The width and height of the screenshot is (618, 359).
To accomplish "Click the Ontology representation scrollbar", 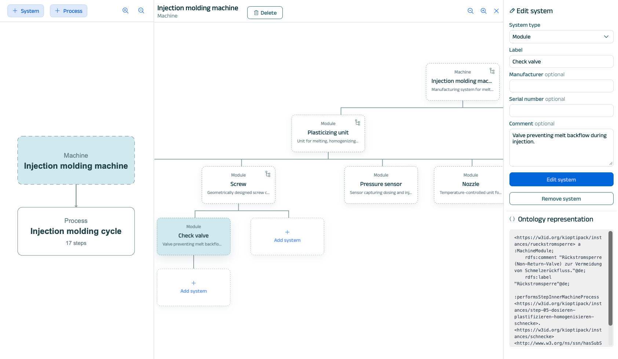I will [610, 279].
